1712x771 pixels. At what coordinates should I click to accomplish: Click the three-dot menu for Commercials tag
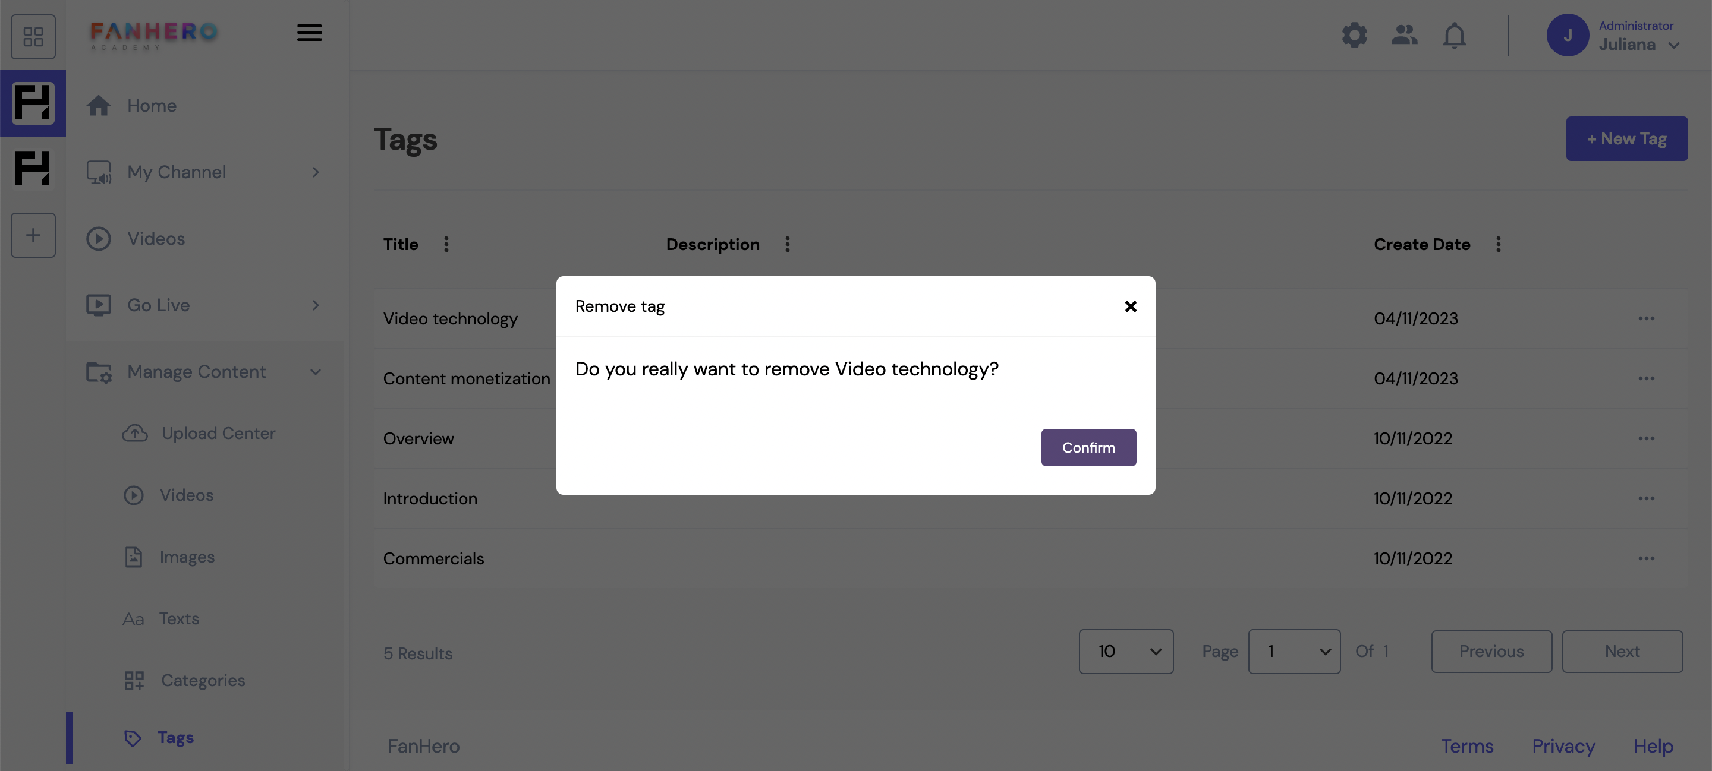(x=1647, y=558)
